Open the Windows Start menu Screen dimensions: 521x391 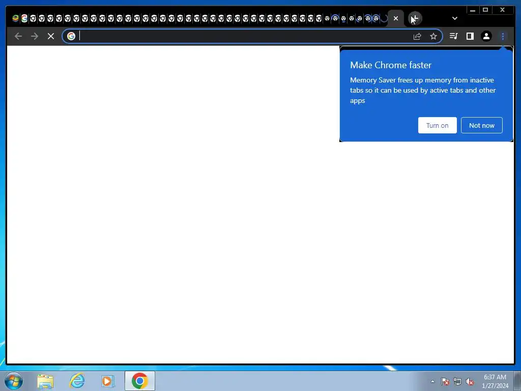point(14,381)
